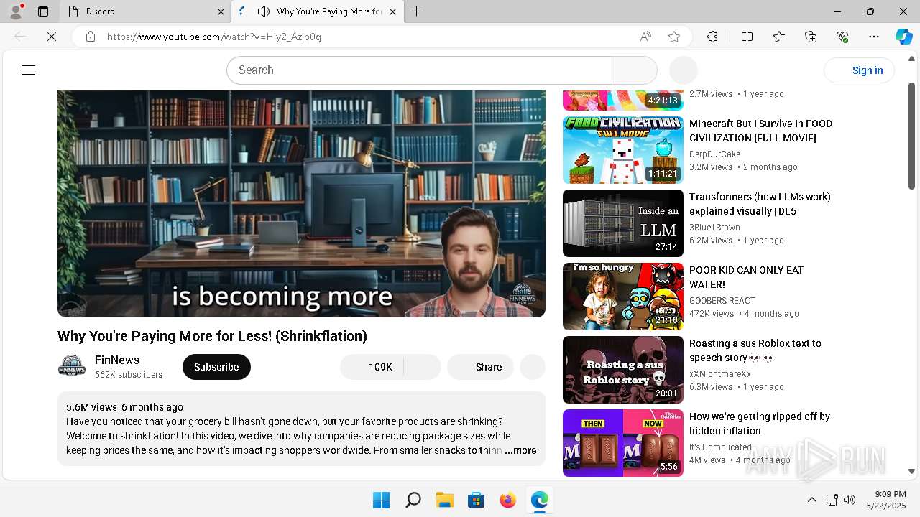920x517 pixels.
Task: Open a new browser tab
Action: pos(417,11)
